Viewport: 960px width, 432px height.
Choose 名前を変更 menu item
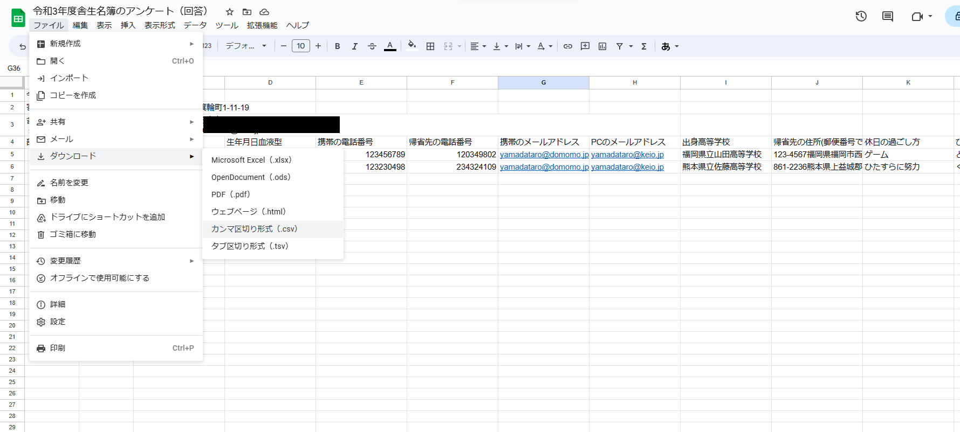[x=116, y=183]
